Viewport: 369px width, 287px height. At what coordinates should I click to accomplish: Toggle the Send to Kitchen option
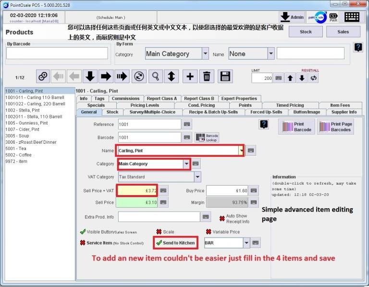pos(175,243)
